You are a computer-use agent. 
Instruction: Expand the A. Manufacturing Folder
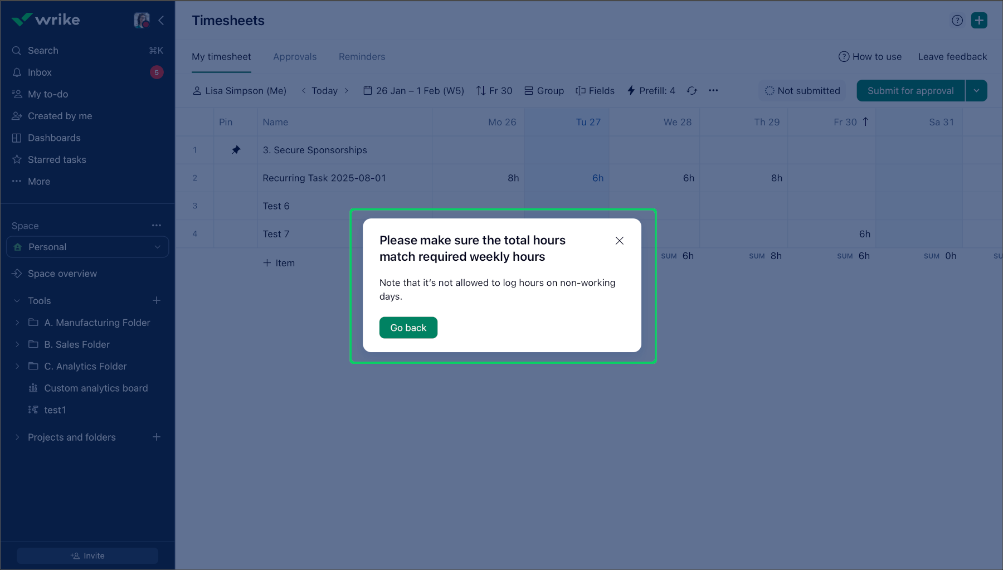click(x=17, y=322)
